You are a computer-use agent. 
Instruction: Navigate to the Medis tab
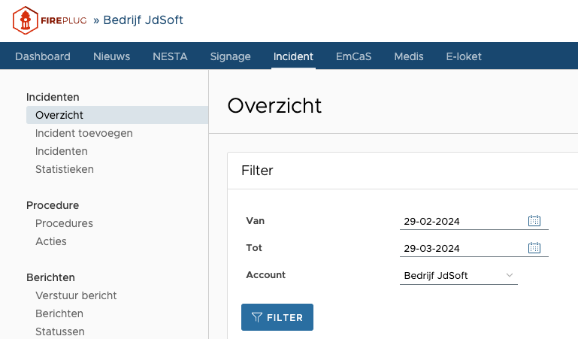pos(409,56)
